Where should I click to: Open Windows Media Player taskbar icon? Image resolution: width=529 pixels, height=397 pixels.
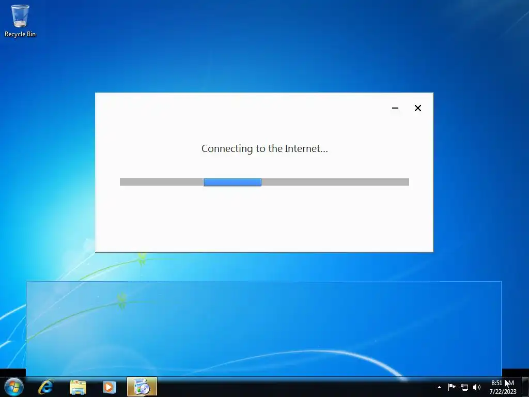pyautogui.click(x=109, y=387)
